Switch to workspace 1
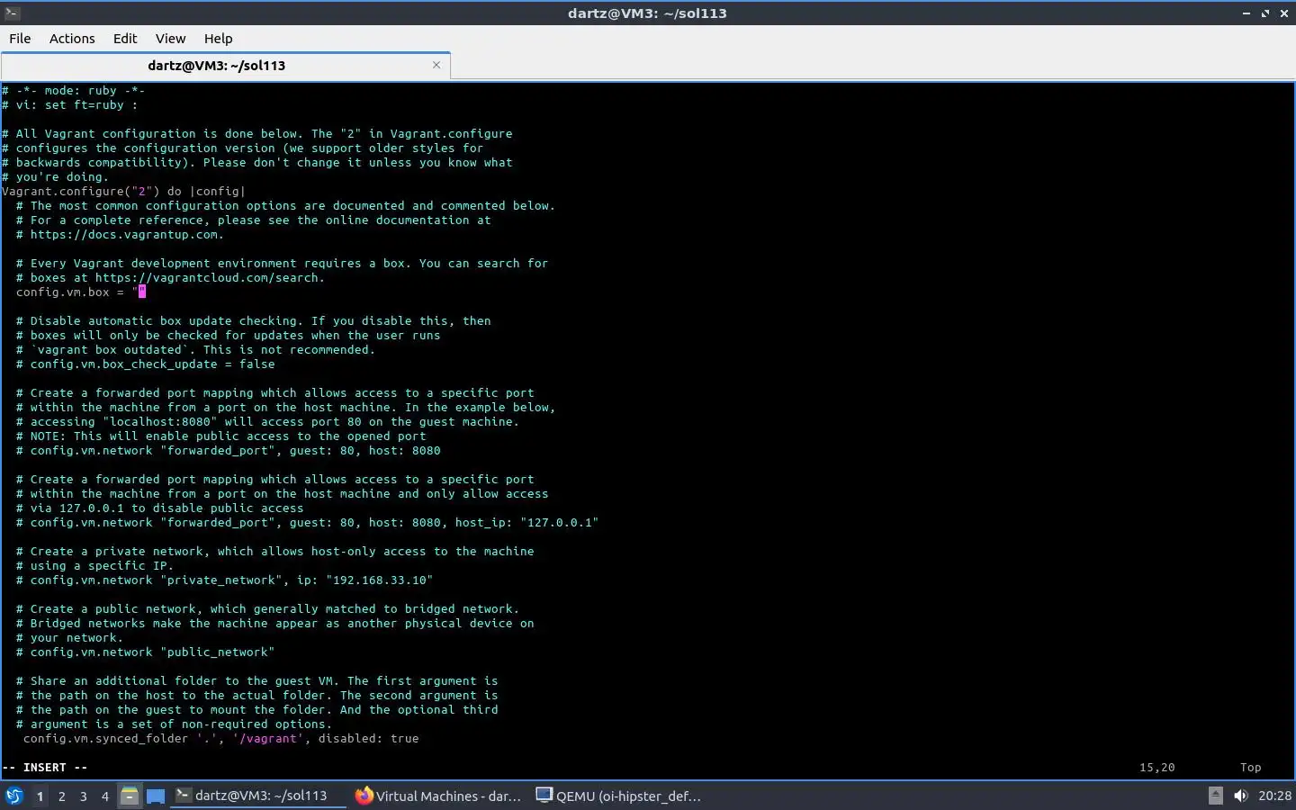This screenshot has width=1296, height=810. 40,796
